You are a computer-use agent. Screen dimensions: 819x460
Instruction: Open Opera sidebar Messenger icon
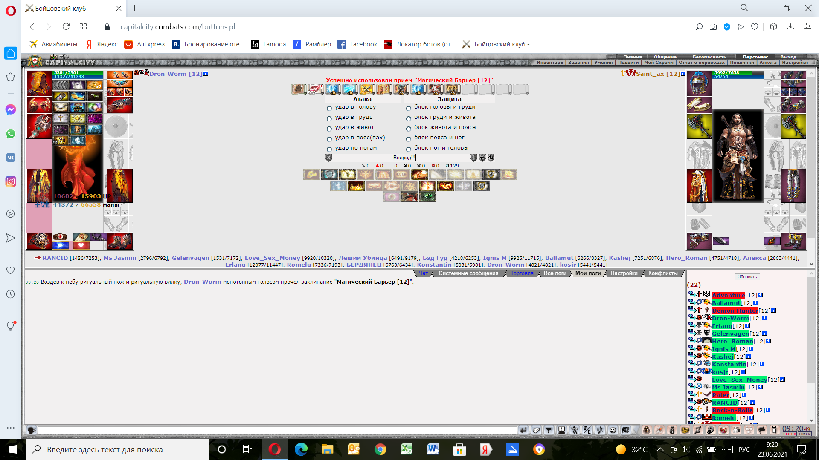pyautogui.click(x=11, y=109)
